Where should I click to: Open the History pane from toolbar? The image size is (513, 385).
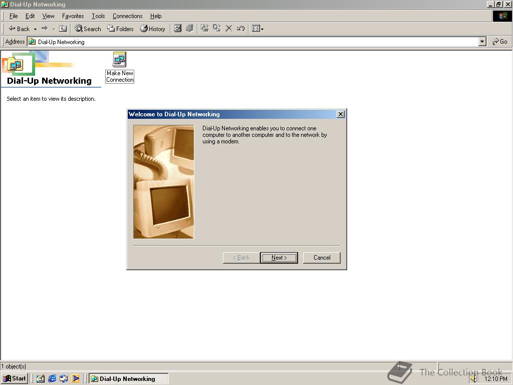pyautogui.click(x=152, y=29)
